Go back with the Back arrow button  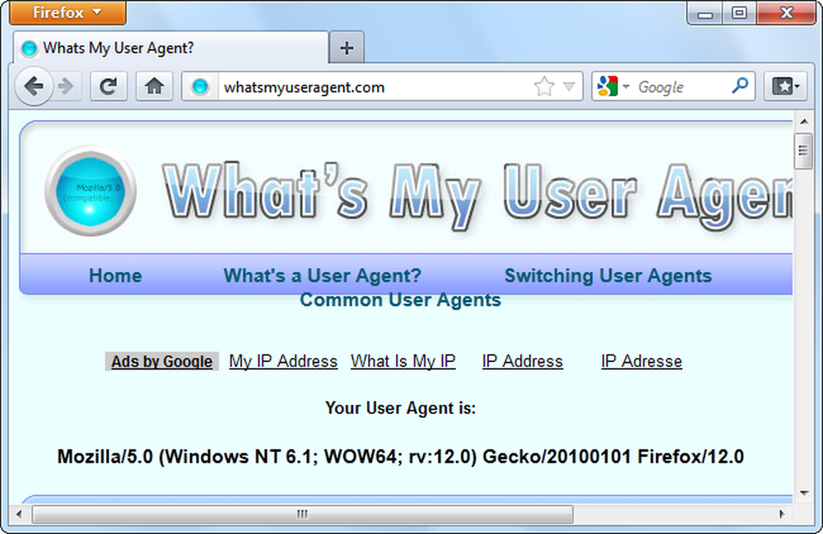(34, 86)
